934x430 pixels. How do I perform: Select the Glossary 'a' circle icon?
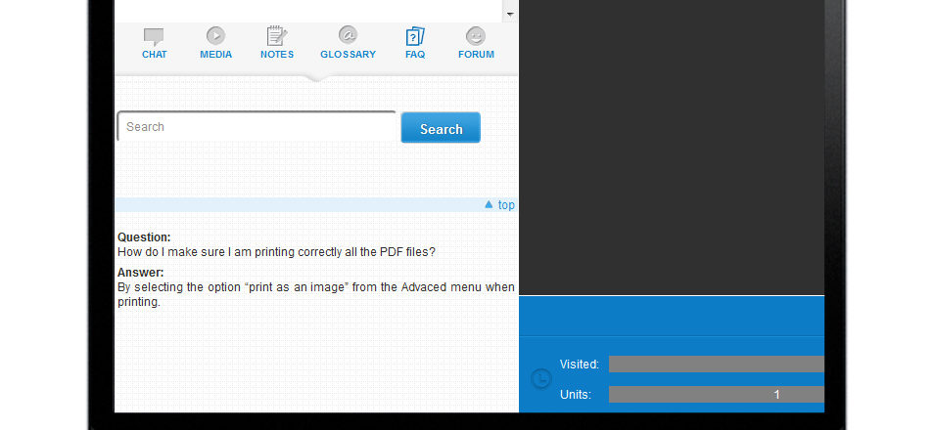(348, 35)
